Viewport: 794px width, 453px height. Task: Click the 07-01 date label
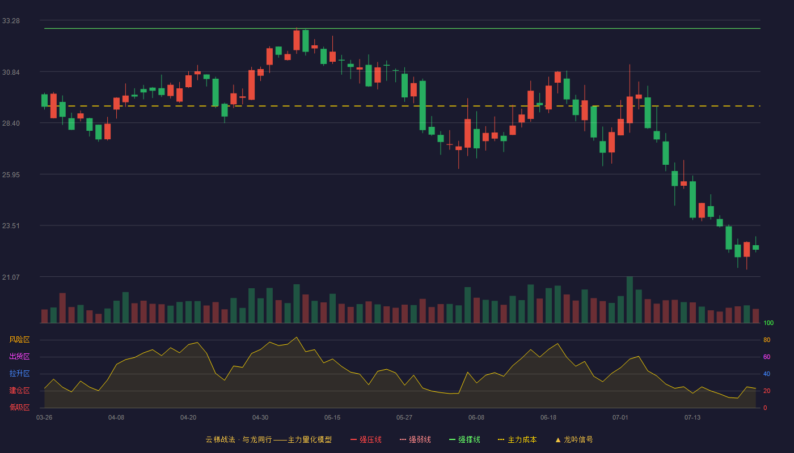(620, 417)
